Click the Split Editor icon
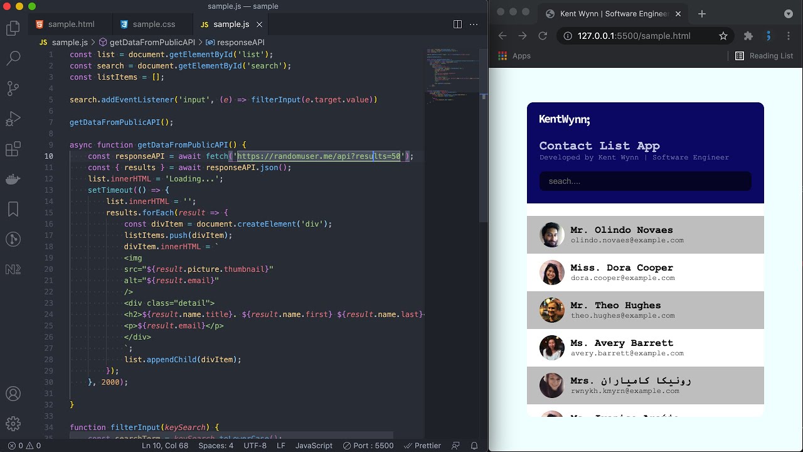 [457, 24]
